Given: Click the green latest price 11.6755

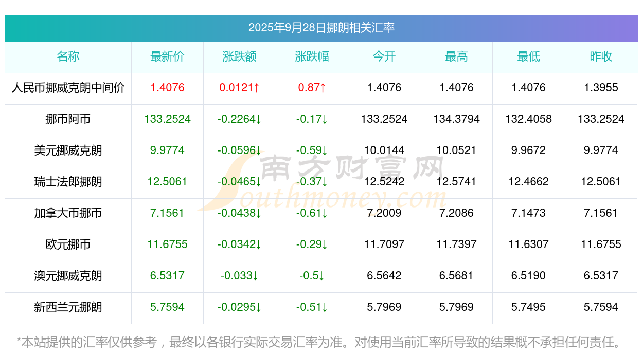Looking at the screenshot, I should 167,244.
